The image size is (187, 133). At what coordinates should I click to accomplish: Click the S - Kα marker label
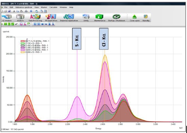coord(77,39)
